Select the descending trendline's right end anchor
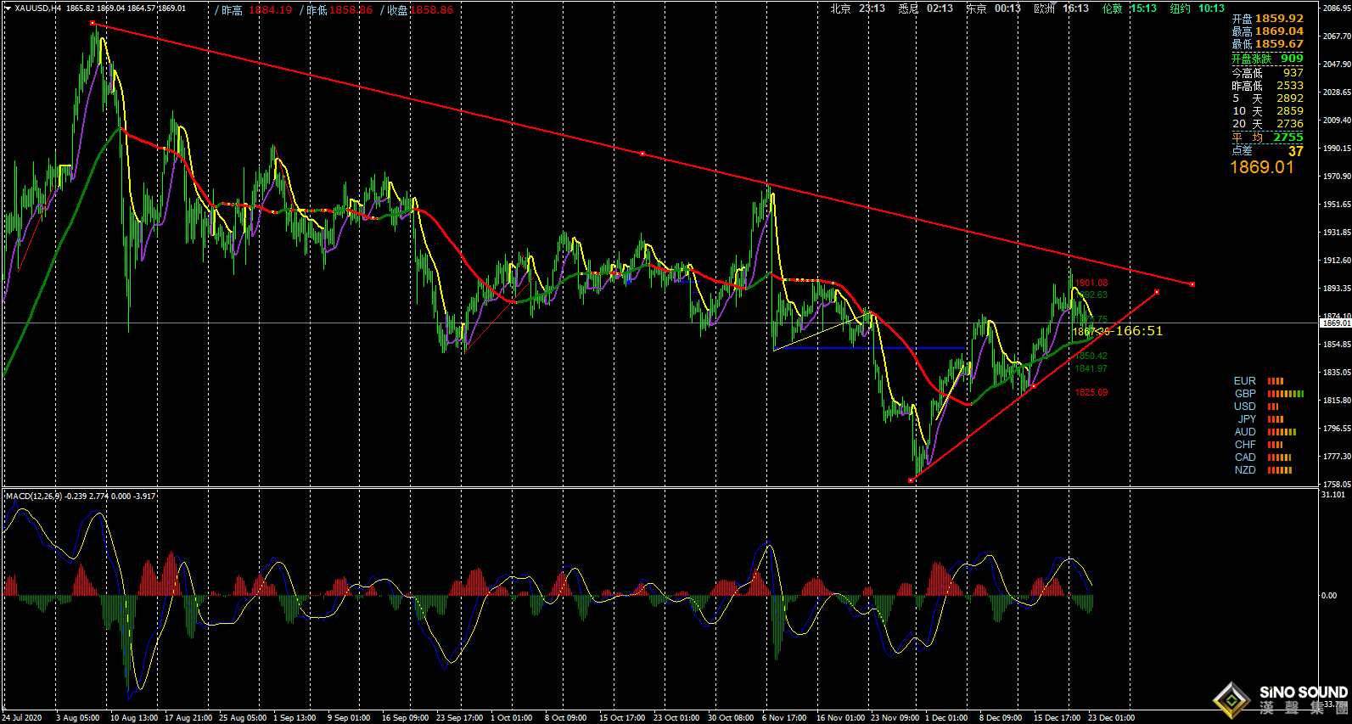 tap(1192, 284)
